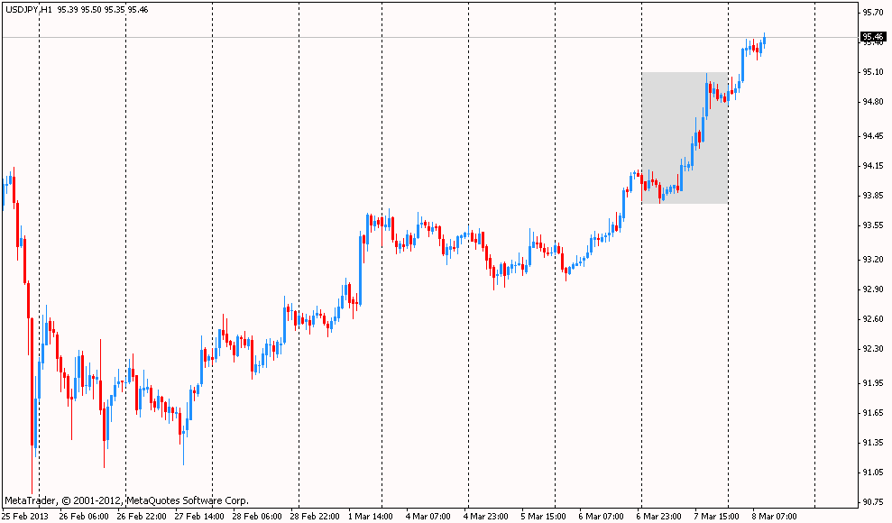Click the 6 Mar 07:00 time label
This screenshot has width=892, height=523.
[602, 516]
